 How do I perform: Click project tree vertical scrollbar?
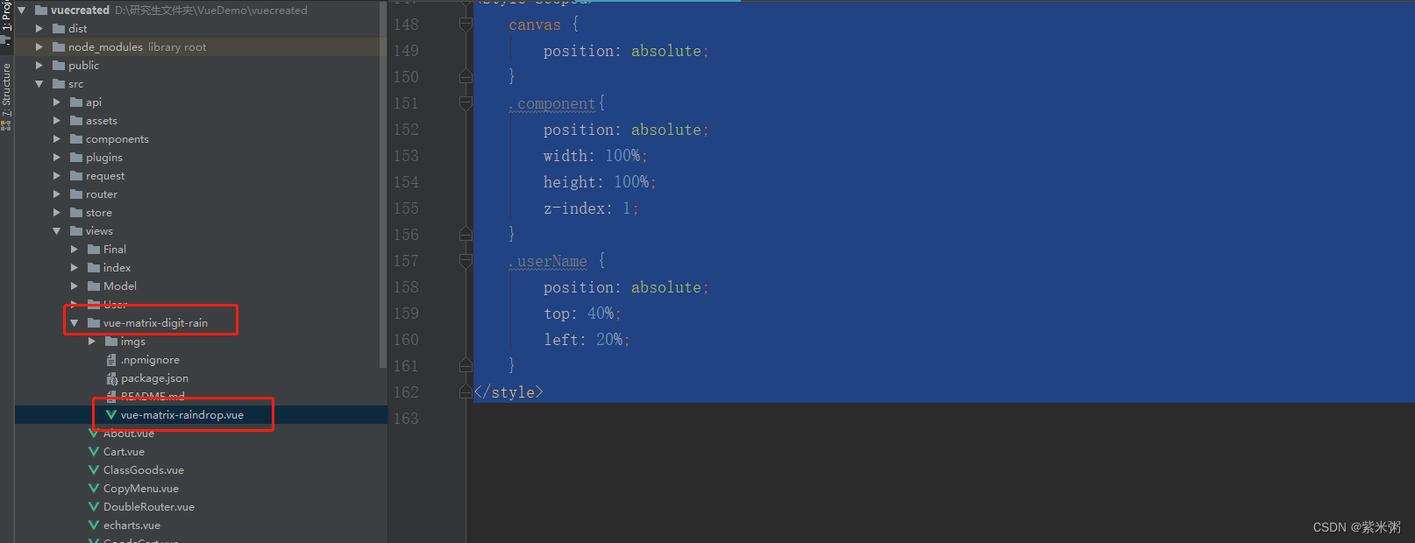382,184
